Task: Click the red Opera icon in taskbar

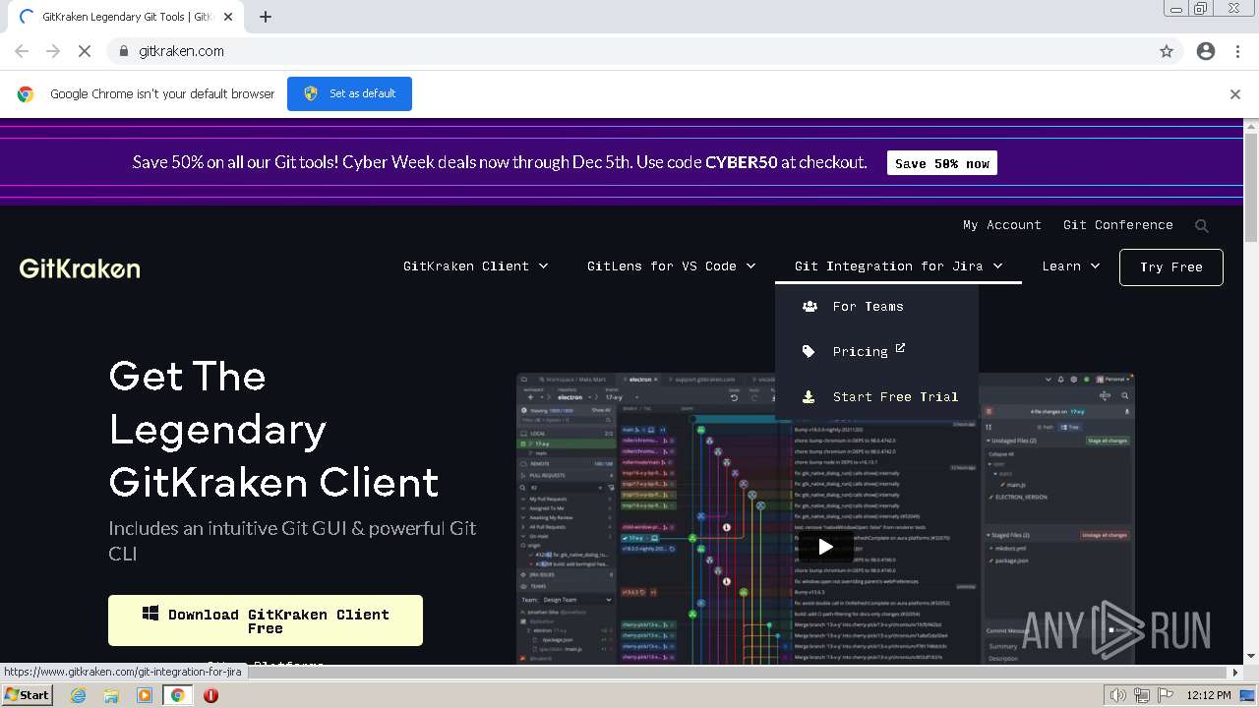Action: click(x=210, y=695)
